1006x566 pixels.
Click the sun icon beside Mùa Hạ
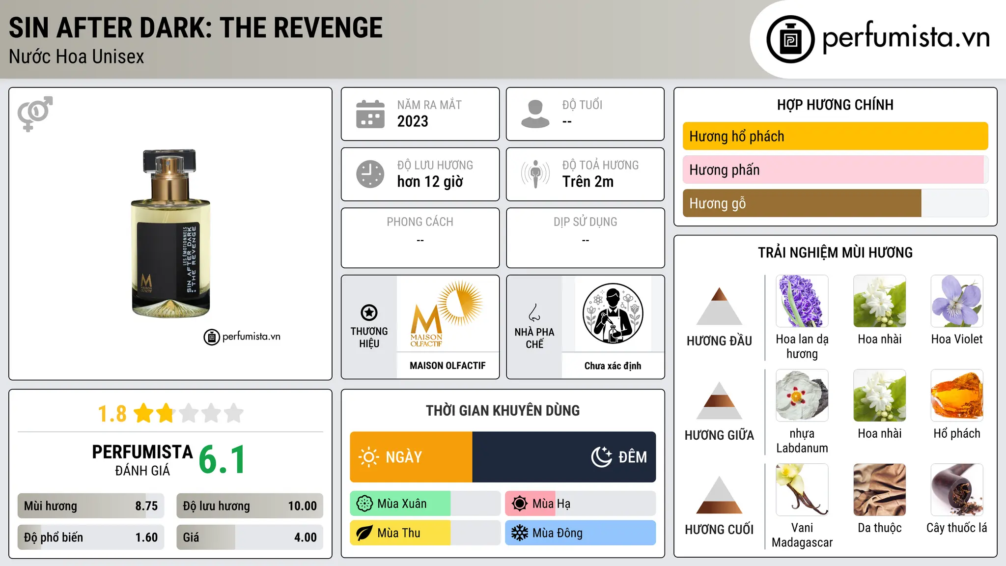(x=520, y=504)
